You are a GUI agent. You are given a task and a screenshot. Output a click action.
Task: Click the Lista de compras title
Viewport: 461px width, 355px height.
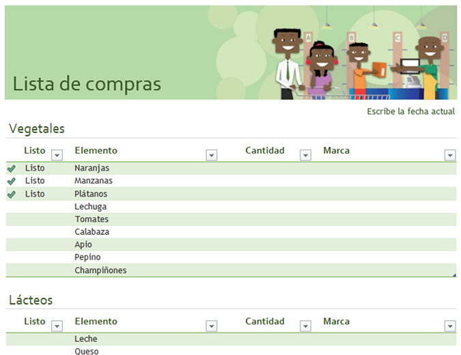point(87,84)
